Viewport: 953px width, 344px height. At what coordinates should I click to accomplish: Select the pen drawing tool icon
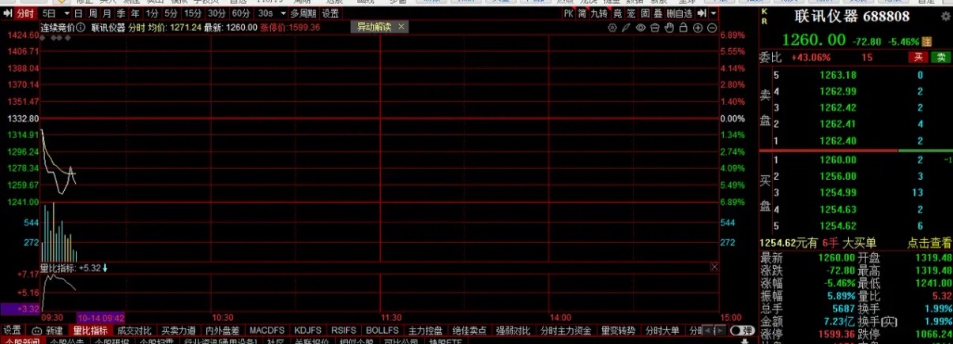click(626, 28)
